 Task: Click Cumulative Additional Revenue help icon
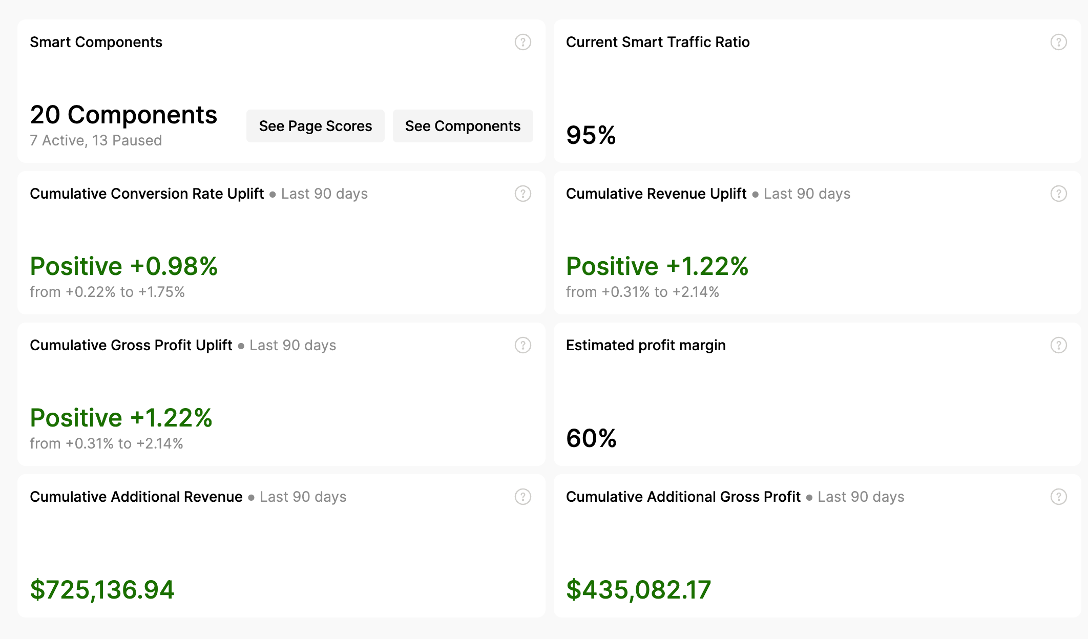(x=522, y=497)
